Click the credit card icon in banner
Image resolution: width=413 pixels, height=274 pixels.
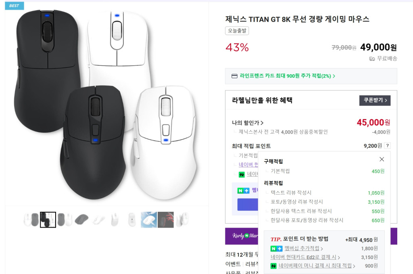[234, 76]
